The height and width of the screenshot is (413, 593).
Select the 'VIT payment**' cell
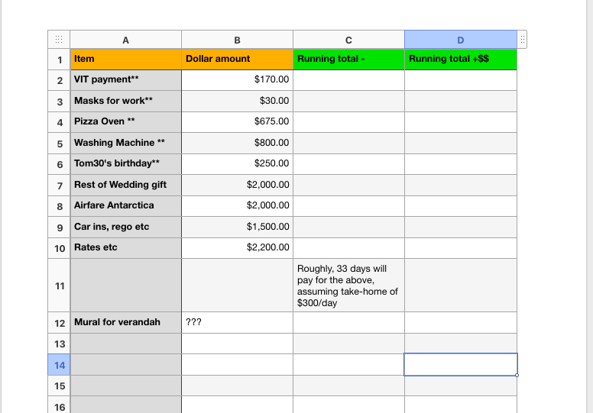pos(125,80)
